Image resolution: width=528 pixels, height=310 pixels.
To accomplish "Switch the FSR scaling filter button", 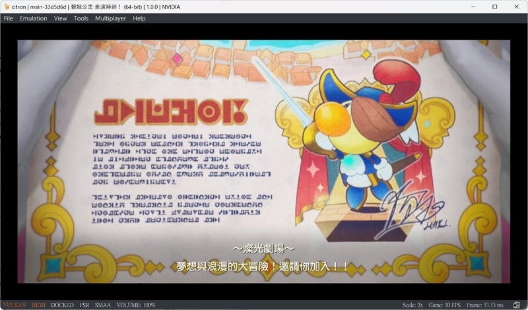I will [x=84, y=305].
